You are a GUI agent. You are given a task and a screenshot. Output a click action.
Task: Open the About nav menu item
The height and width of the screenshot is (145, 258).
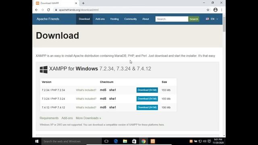[x=146, y=19]
